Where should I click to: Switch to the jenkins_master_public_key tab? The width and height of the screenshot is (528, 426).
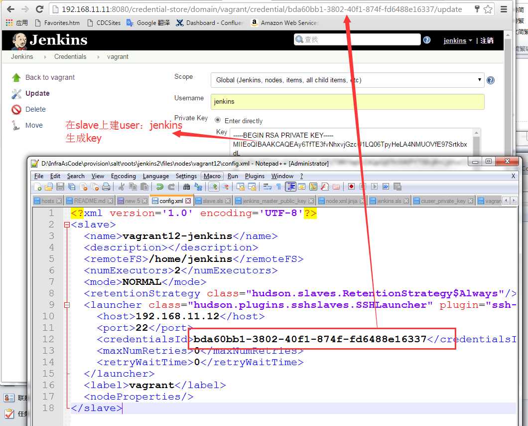point(274,201)
